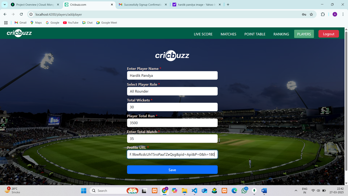Click the Windows Start button

coord(84,191)
